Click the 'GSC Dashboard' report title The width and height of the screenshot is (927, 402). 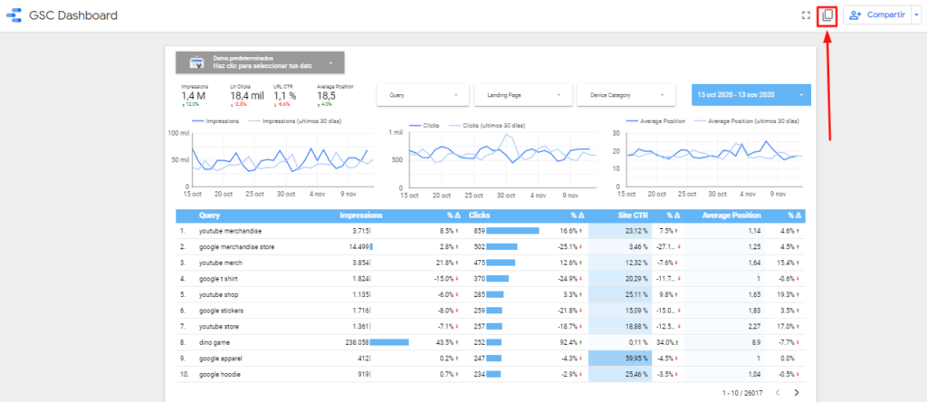[x=73, y=15]
